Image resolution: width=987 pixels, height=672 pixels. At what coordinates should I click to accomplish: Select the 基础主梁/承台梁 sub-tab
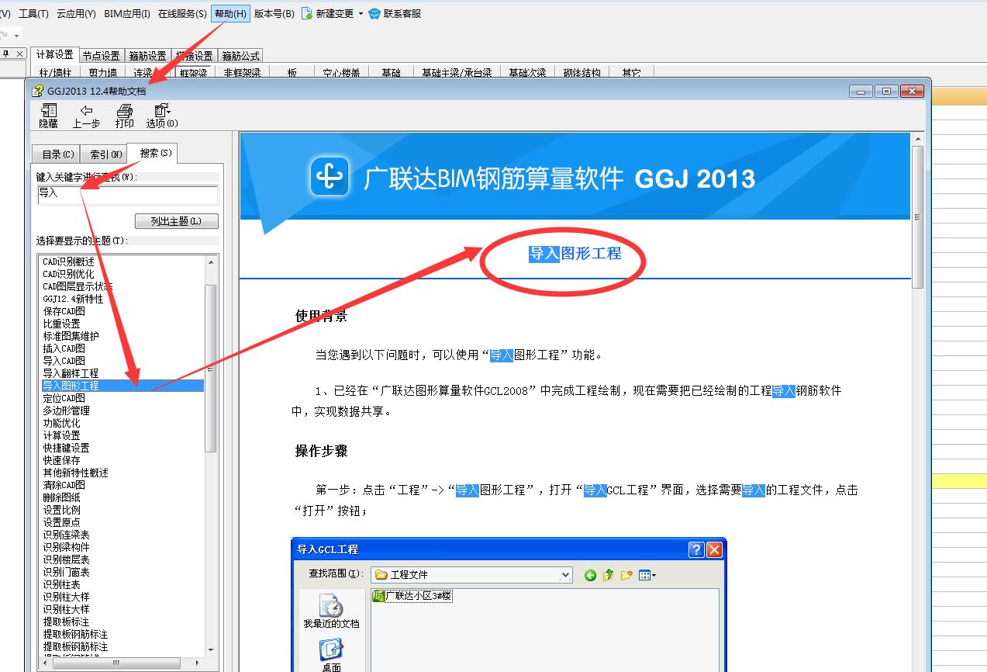[x=457, y=73]
